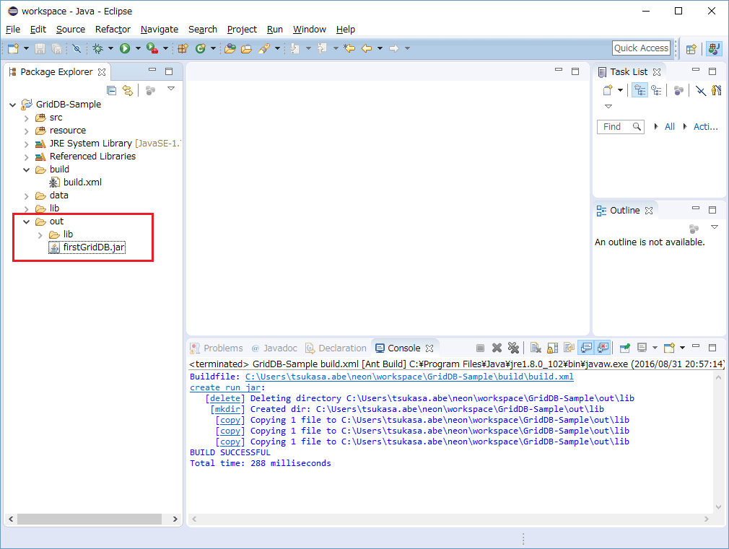Click the Last Edit Location arrow icon
The image size is (729, 549).
click(x=349, y=48)
